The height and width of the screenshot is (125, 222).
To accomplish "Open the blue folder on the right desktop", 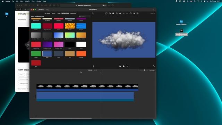I will [x=181, y=22].
